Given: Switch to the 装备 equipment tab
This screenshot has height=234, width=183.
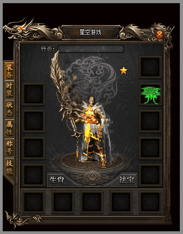Looking at the screenshot, I should [9, 71].
